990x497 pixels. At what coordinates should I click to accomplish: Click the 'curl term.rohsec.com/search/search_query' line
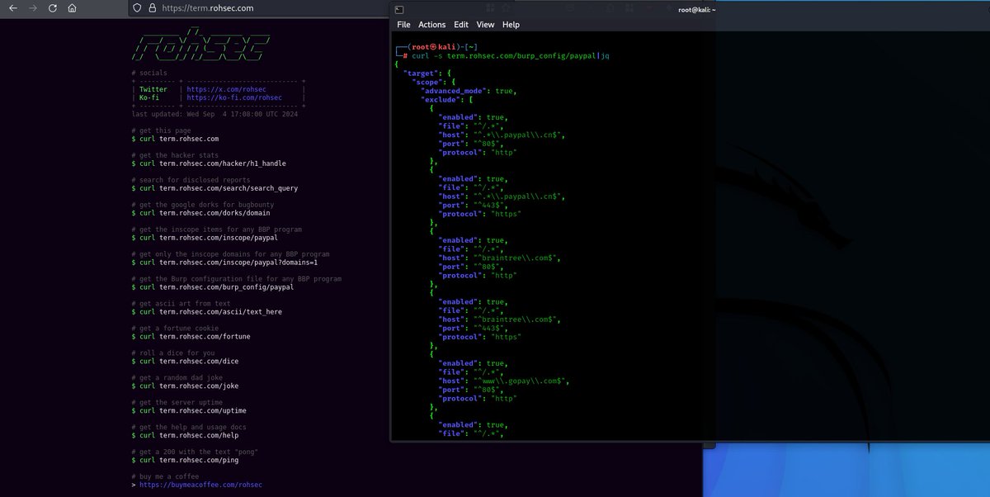coord(214,188)
